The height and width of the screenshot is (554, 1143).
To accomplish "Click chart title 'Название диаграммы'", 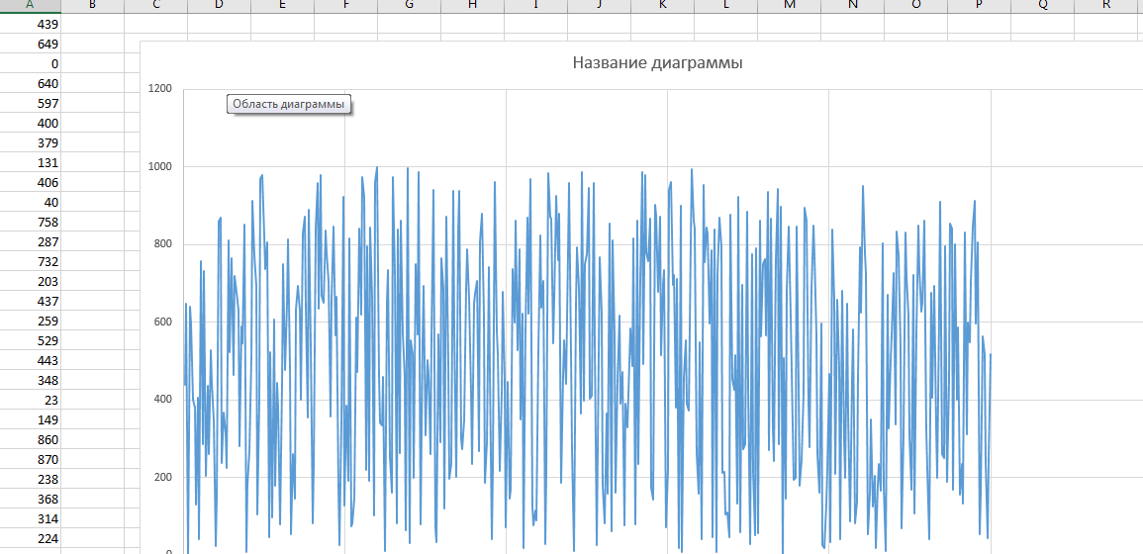I will pyautogui.click(x=657, y=63).
